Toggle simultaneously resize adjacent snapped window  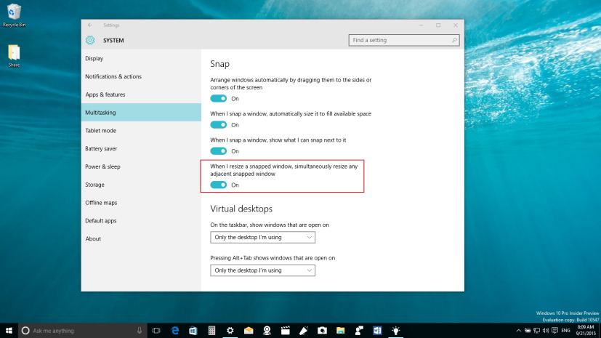pyautogui.click(x=218, y=185)
